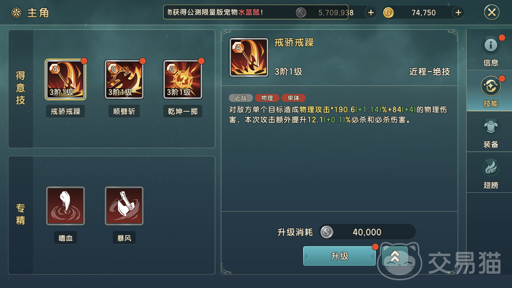Tap the 物理 skill tag

click(267, 98)
